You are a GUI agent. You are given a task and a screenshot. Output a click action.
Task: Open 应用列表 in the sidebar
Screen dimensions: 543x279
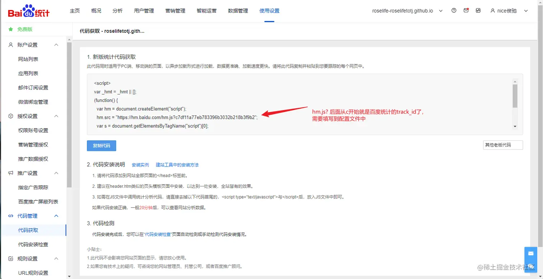pyautogui.click(x=28, y=74)
